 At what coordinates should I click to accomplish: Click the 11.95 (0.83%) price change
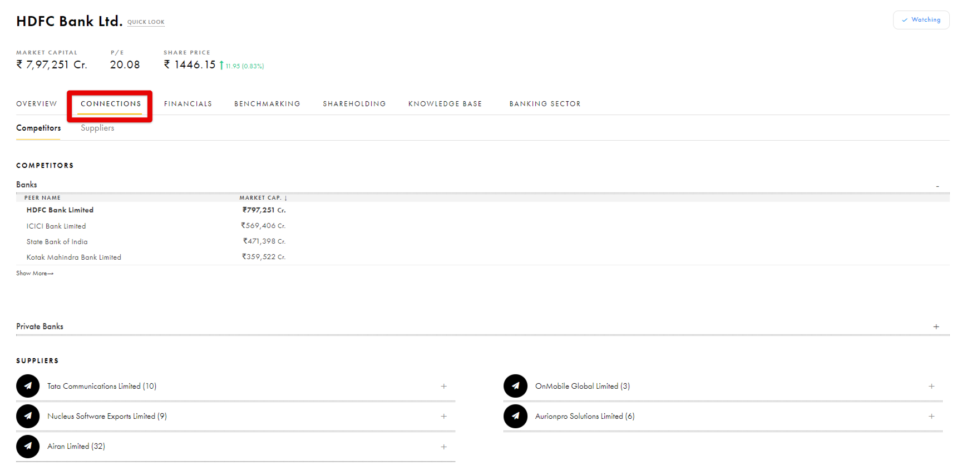(245, 66)
